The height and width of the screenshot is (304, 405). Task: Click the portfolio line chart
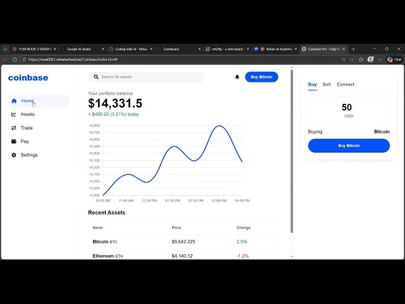pyautogui.click(x=169, y=163)
